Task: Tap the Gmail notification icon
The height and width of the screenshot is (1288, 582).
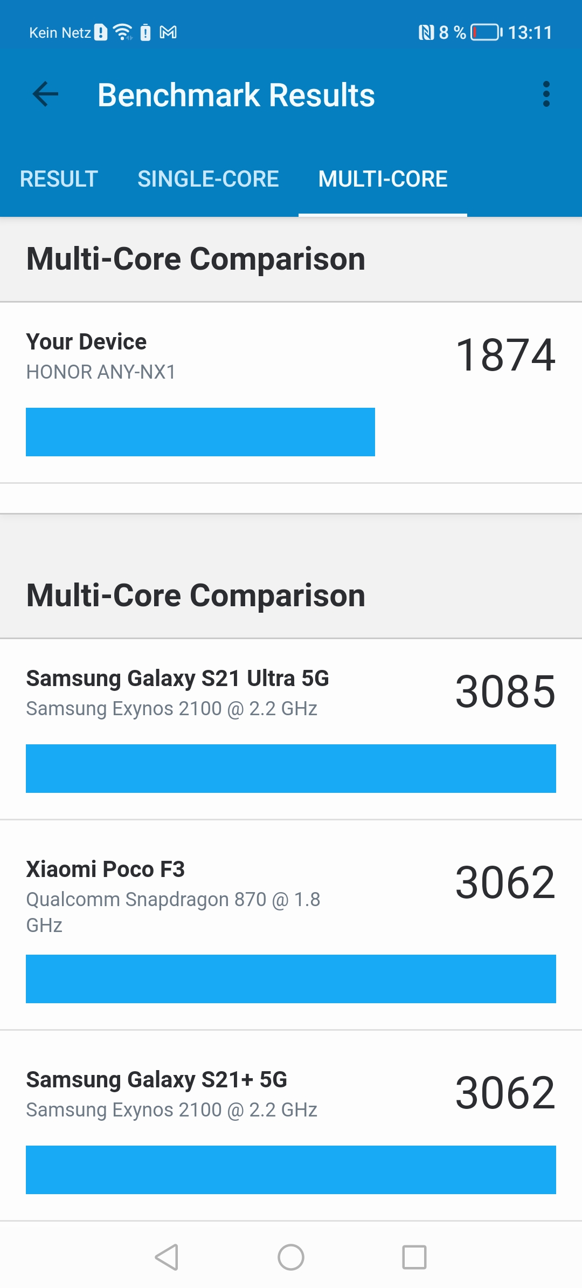Action: (x=168, y=33)
